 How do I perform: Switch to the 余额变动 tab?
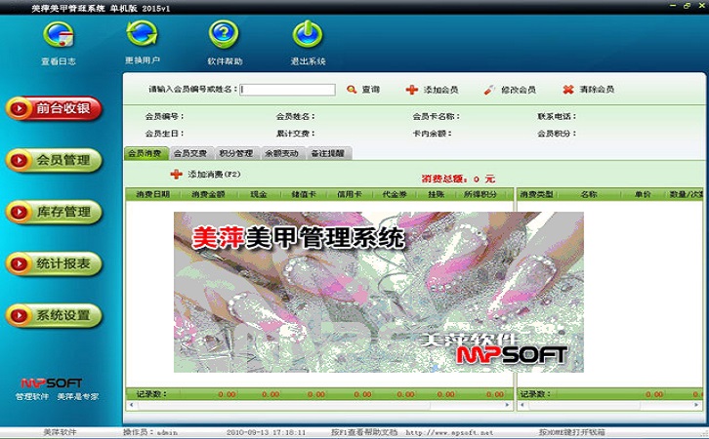[281, 153]
